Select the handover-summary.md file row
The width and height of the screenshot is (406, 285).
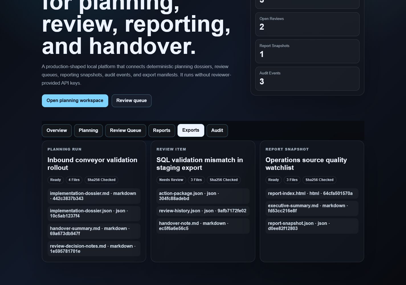pyautogui.click(x=94, y=231)
